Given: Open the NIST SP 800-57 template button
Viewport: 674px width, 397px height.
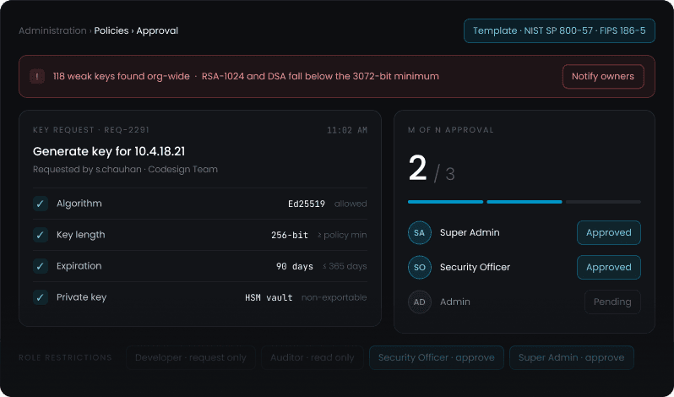Looking at the screenshot, I should (559, 30).
